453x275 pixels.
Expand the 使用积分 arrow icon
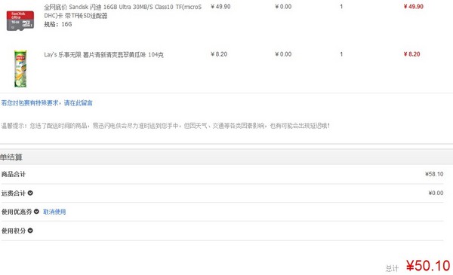tap(30, 231)
